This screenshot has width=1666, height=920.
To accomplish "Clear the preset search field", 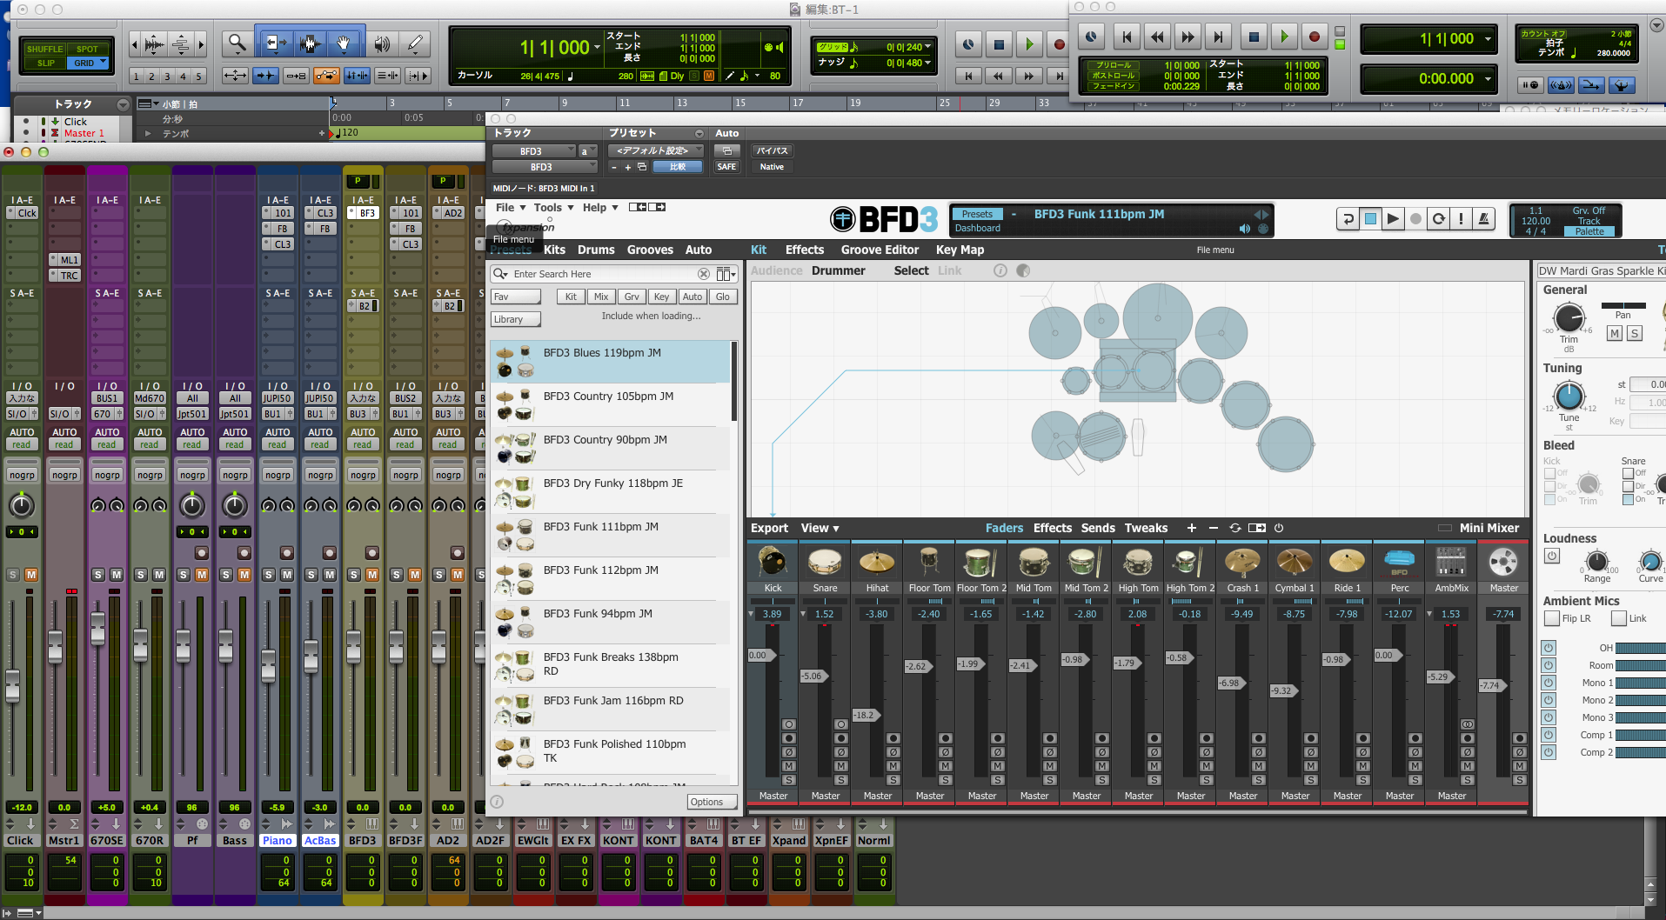I will click(x=704, y=274).
